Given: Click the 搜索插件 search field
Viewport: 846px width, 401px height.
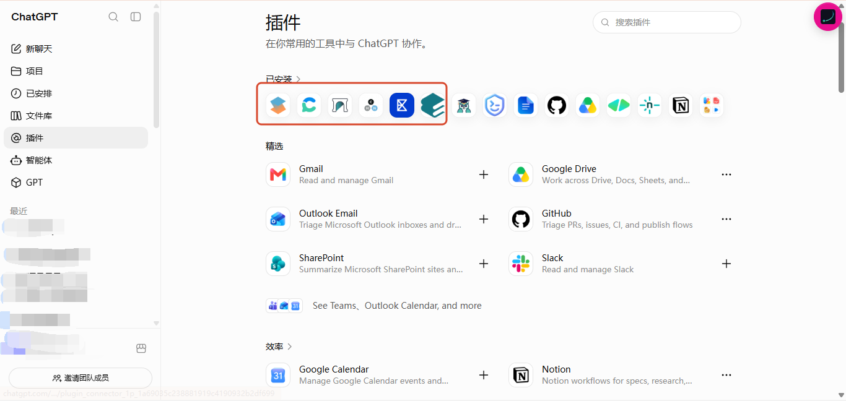Looking at the screenshot, I should tap(667, 22).
